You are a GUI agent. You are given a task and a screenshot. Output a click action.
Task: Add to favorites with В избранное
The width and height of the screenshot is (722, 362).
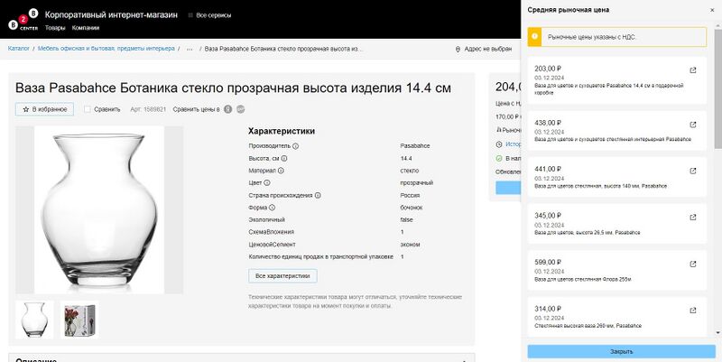coord(43,109)
